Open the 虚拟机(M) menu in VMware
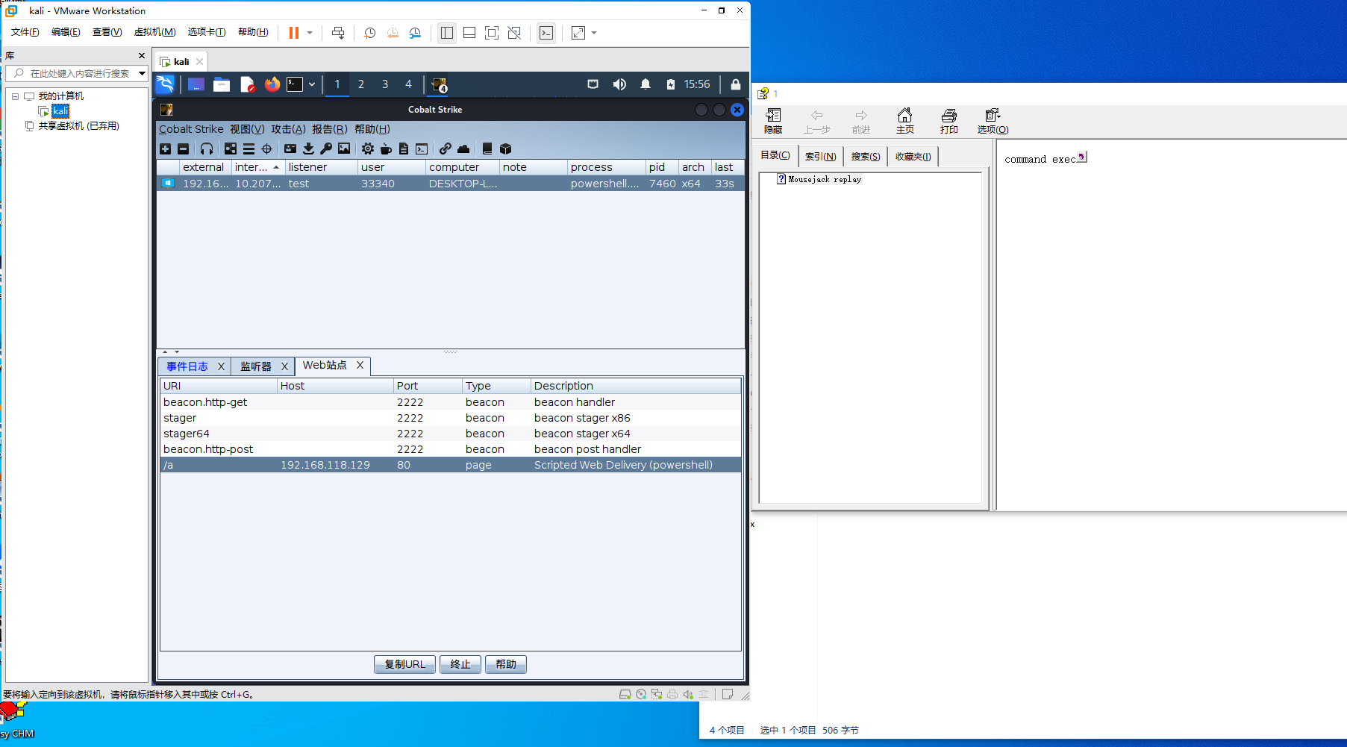 click(154, 32)
